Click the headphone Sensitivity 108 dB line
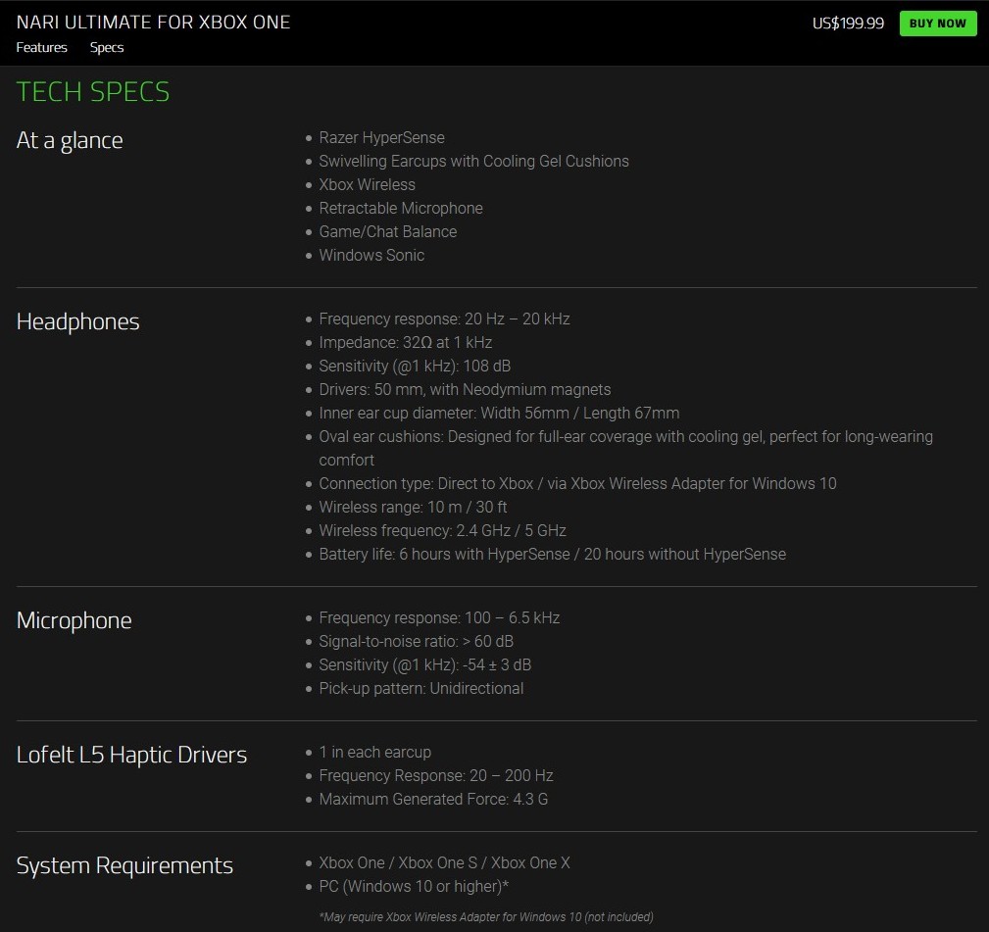This screenshot has width=989, height=932. tap(415, 366)
